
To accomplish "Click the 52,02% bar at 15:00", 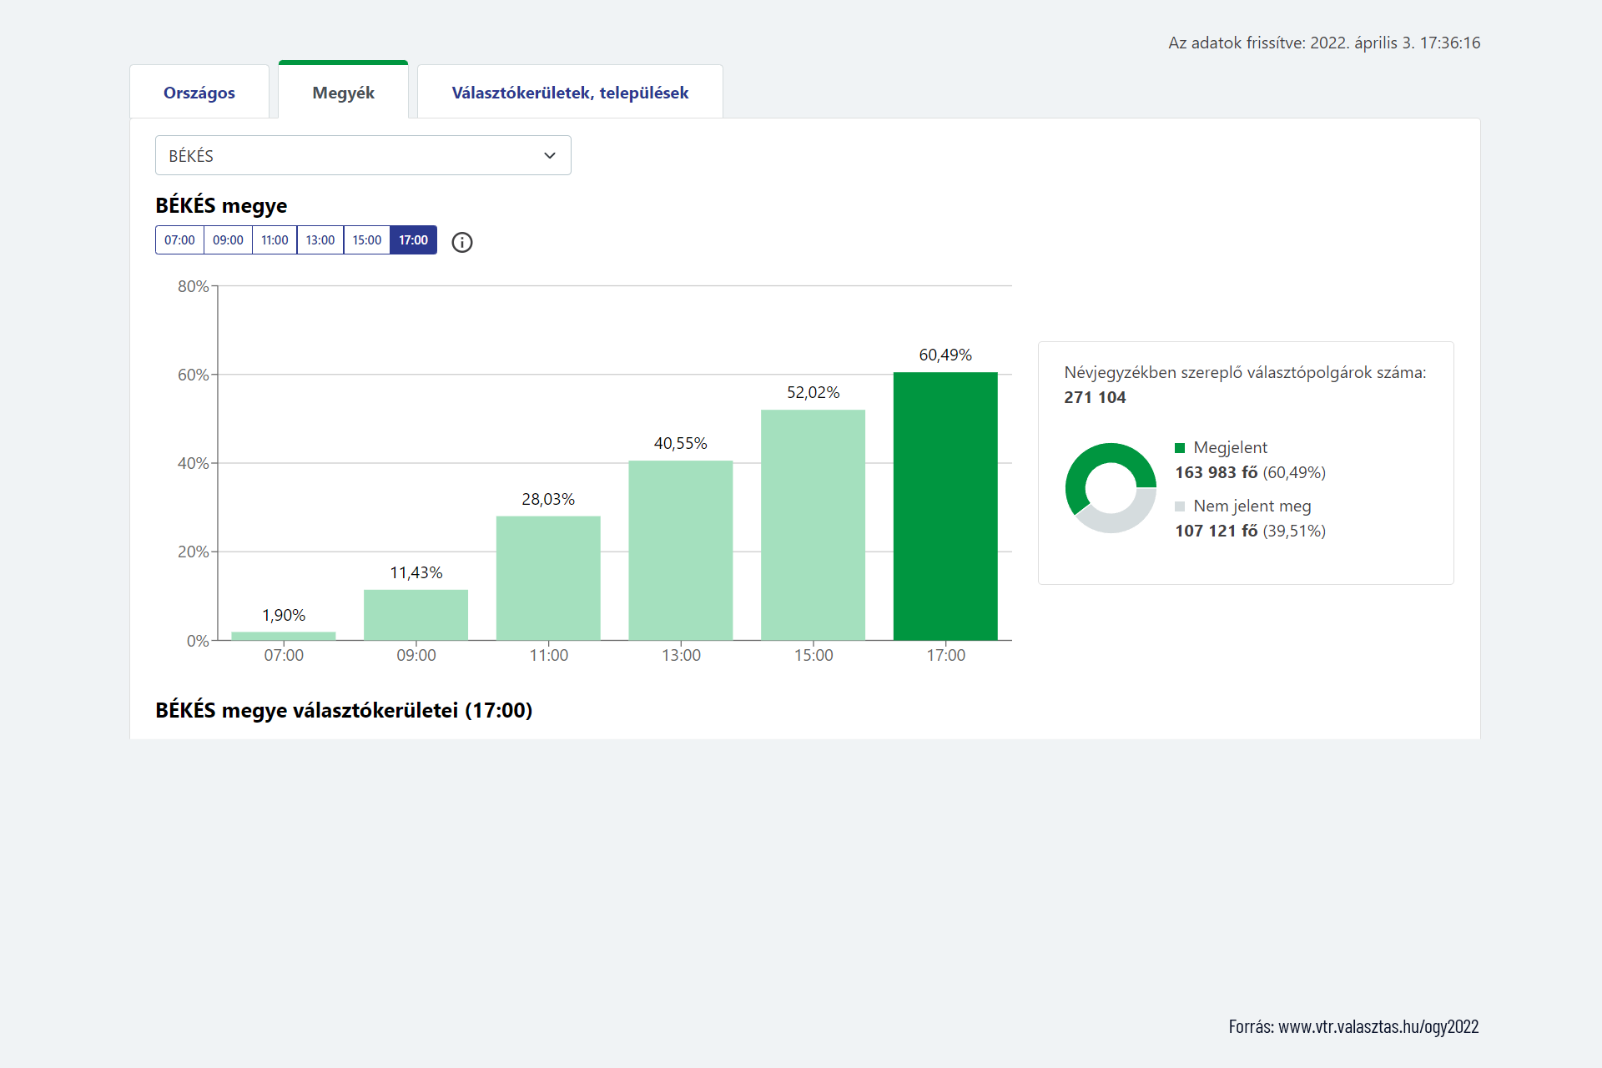I will tap(813, 526).
